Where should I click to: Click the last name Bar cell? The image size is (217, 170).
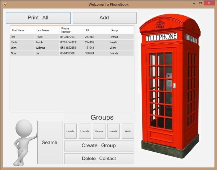click(x=47, y=53)
